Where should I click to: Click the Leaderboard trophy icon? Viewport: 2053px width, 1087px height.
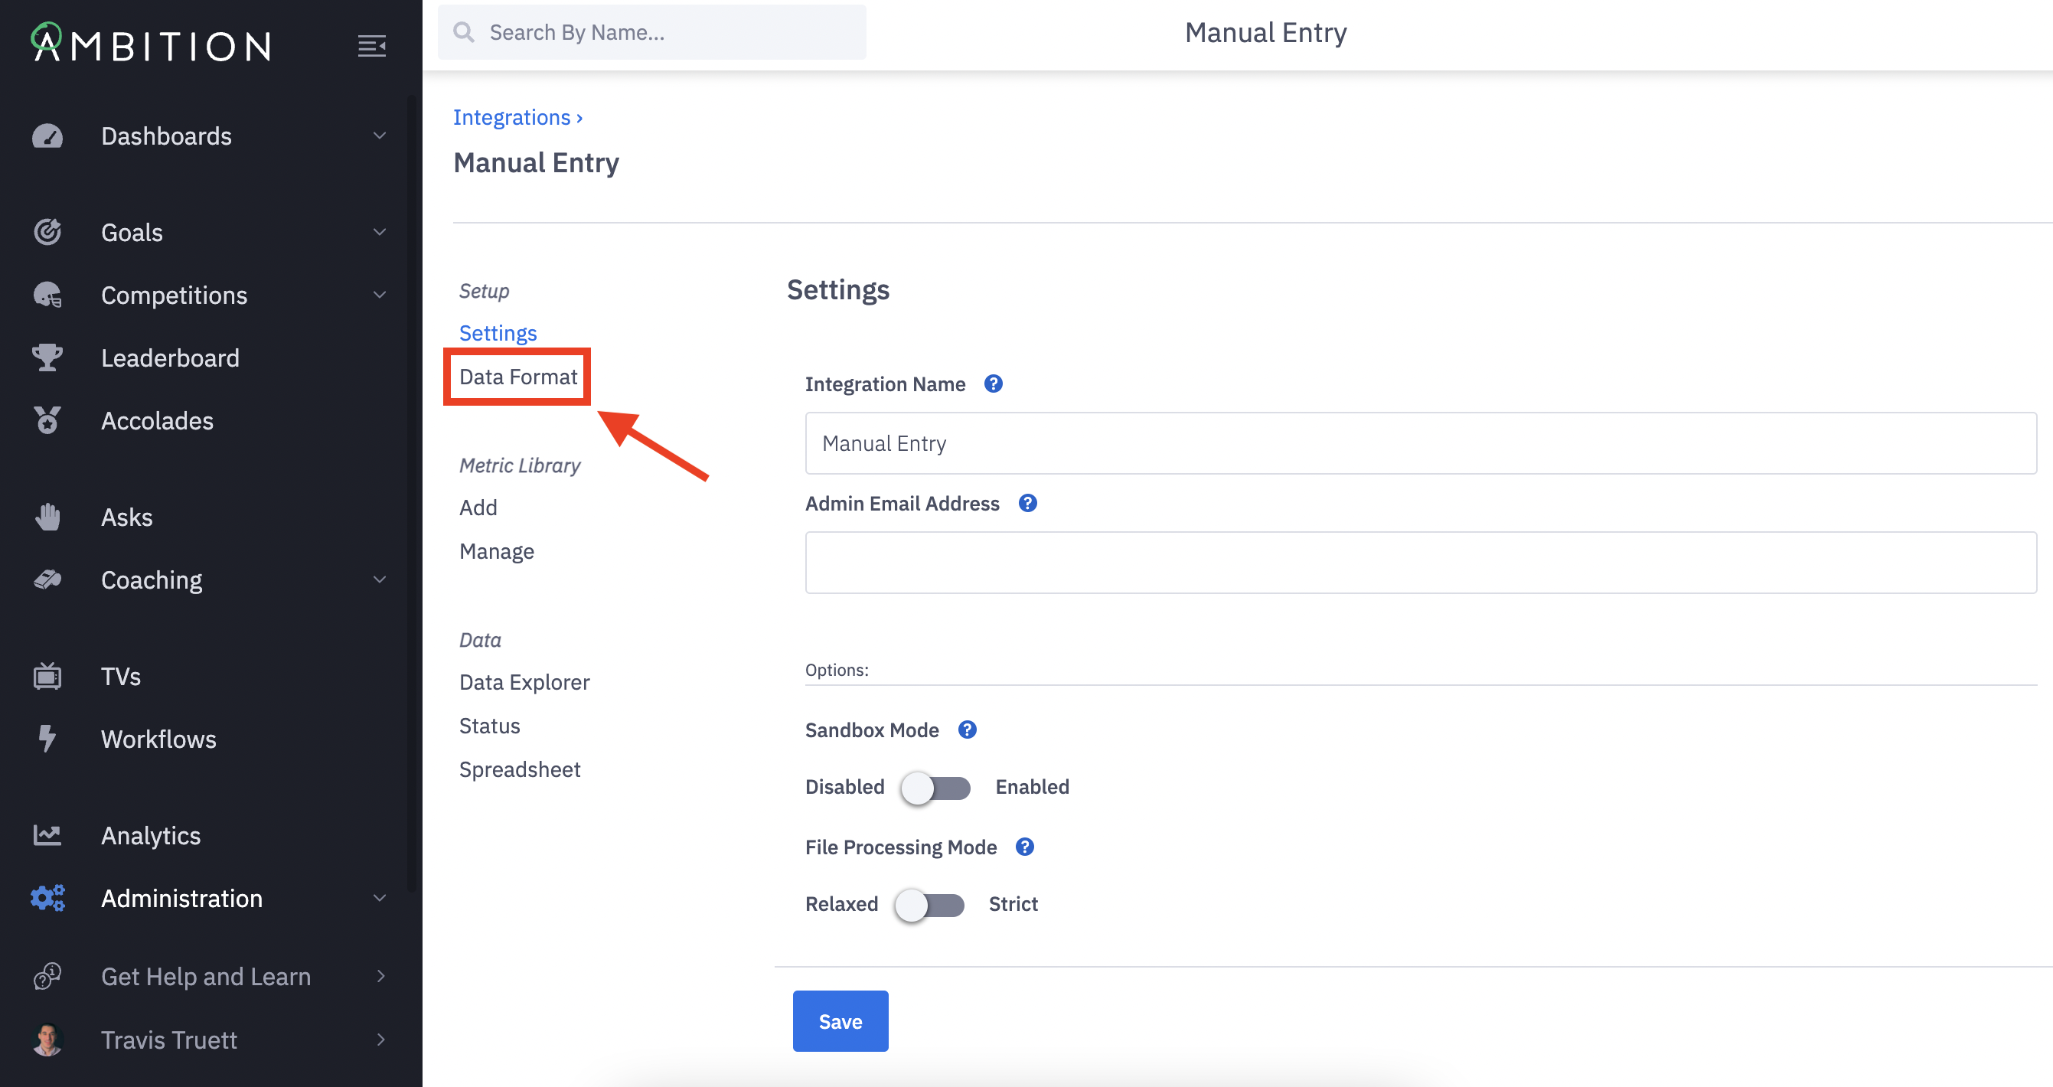[47, 357]
